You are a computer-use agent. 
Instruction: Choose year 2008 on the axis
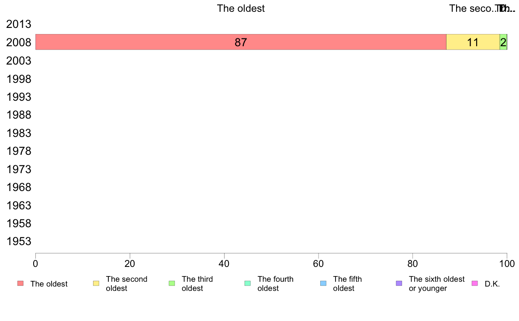[18, 42]
